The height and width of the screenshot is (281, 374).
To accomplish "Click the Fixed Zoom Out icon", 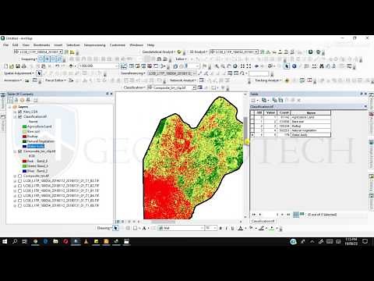I will [x=249, y=66].
